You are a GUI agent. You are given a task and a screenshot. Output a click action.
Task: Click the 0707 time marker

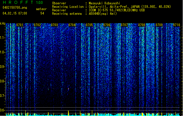click(124, 25)
